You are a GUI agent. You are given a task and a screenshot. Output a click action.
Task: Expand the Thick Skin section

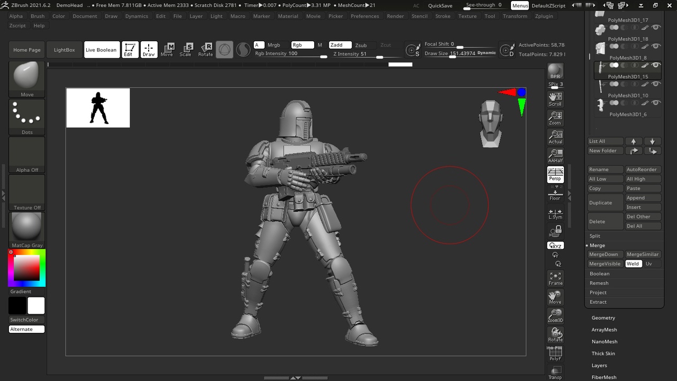tap(603, 353)
